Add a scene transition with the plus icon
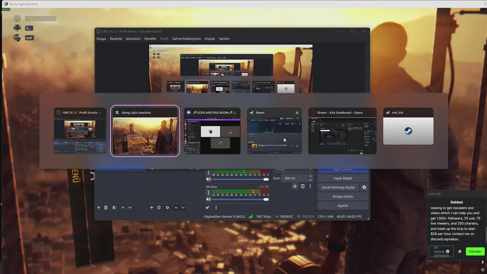487x274 pixels. click(295, 186)
